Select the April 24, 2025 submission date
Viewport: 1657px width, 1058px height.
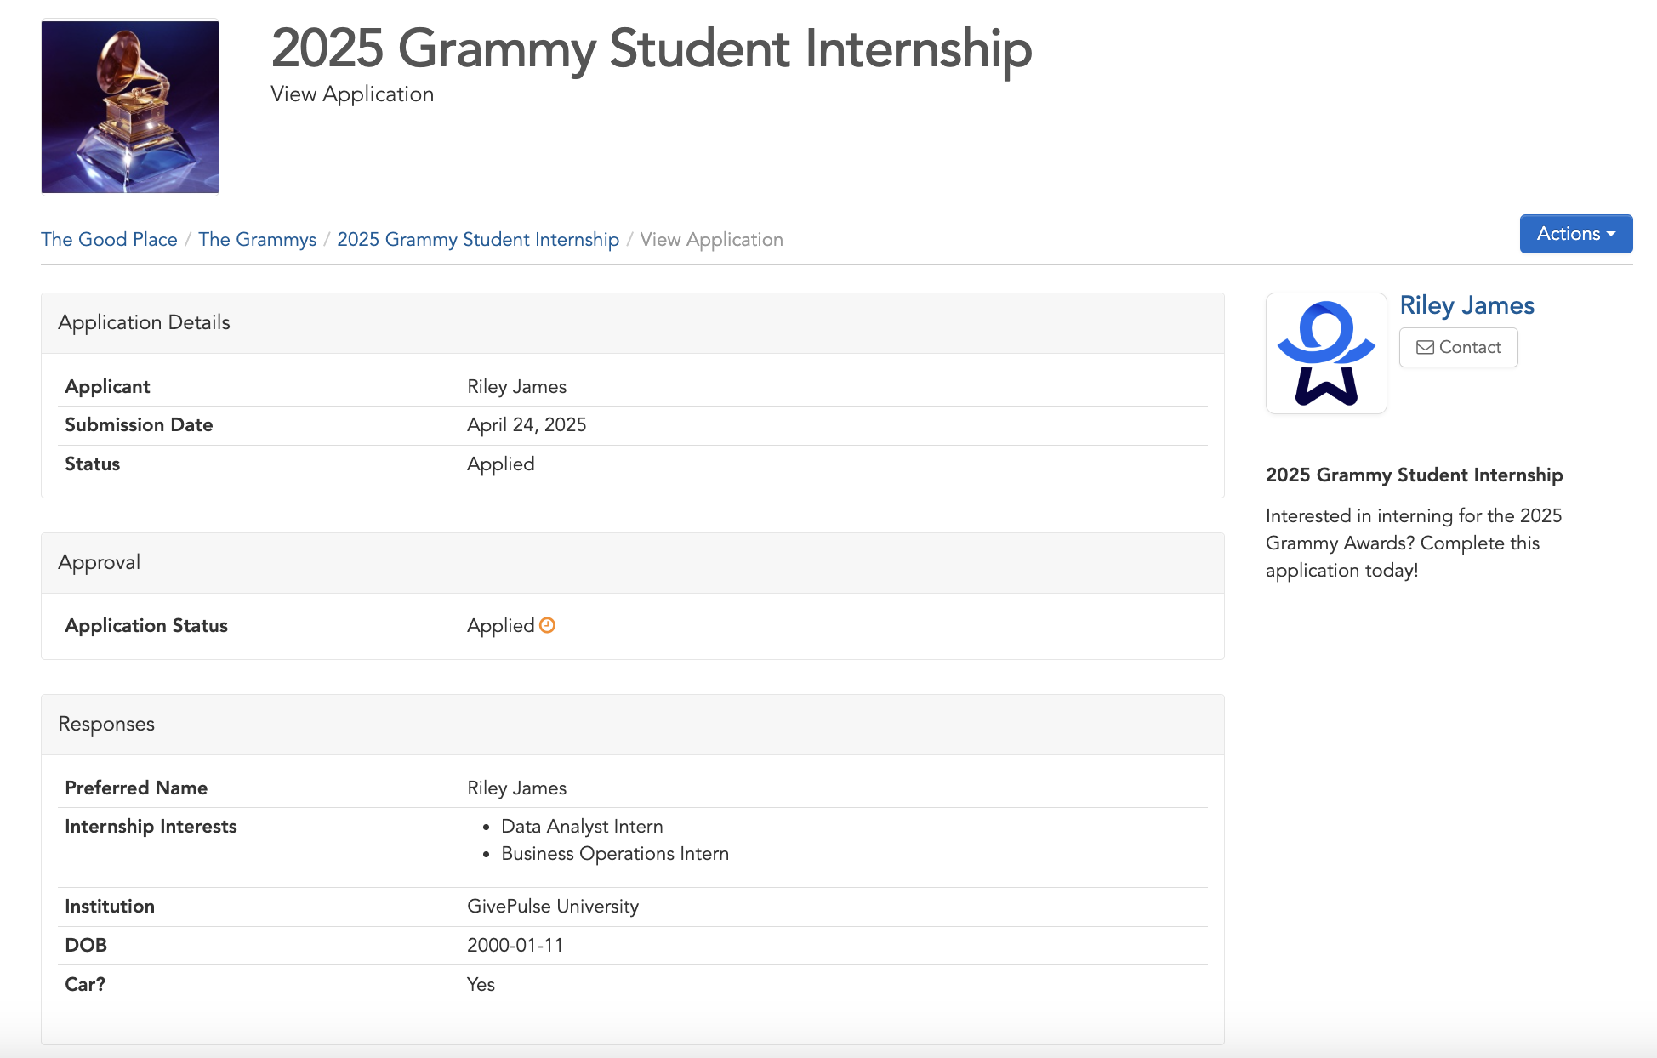(527, 424)
